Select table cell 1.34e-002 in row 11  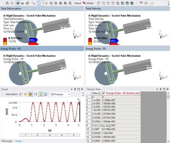tap(121, 133)
